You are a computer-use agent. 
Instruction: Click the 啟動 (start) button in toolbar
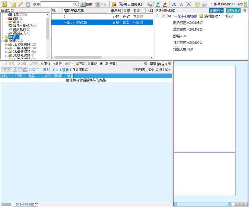[87, 4]
